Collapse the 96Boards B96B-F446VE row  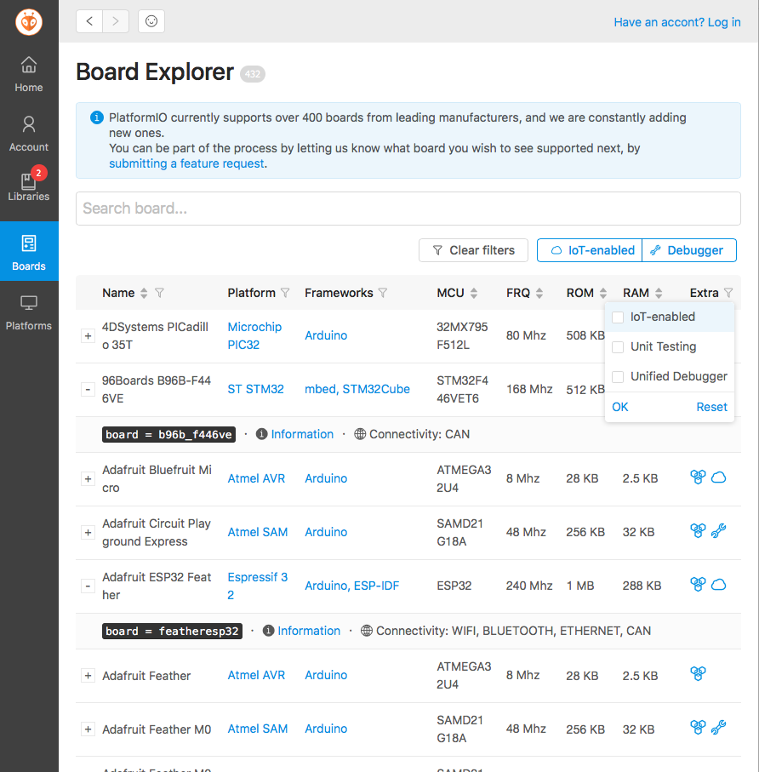[x=88, y=390]
